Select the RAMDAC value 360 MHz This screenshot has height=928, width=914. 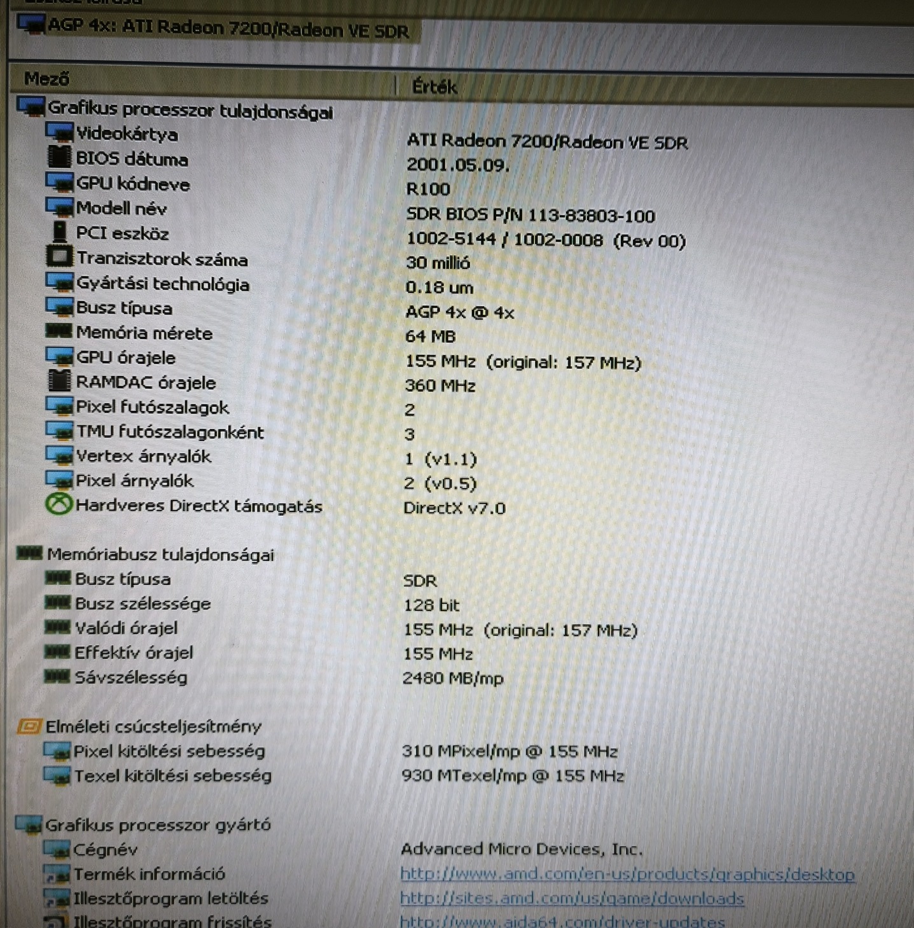(x=440, y=385)
